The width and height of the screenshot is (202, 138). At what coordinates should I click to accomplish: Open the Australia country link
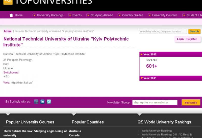coord(75,131)
